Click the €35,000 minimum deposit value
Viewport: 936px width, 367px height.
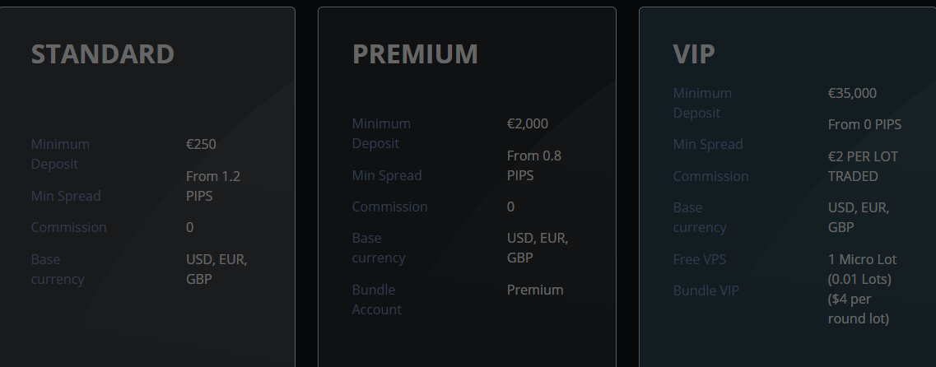[x=852, y=93]
